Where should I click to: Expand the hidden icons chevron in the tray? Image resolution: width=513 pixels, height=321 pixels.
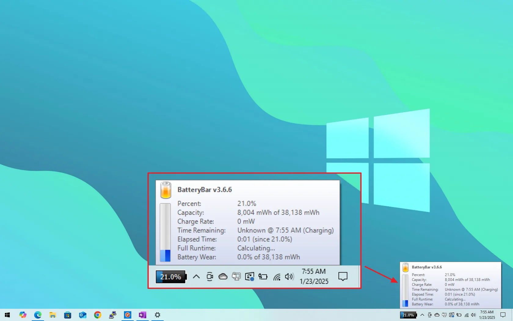(x=196, y=276)
